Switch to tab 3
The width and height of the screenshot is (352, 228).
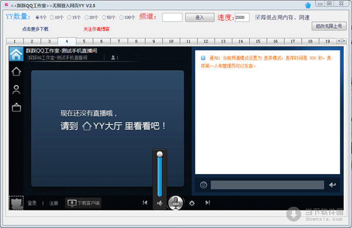coord(49,41)
